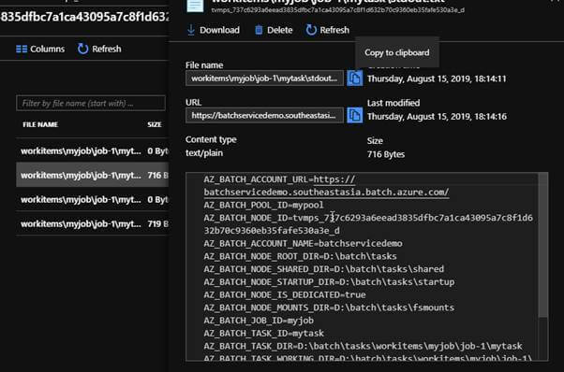Click the AZ_BATCH_NODE_ROOT_DIR line
The width and height of the screenshot is (564, 372).
[x=300, y=256]
